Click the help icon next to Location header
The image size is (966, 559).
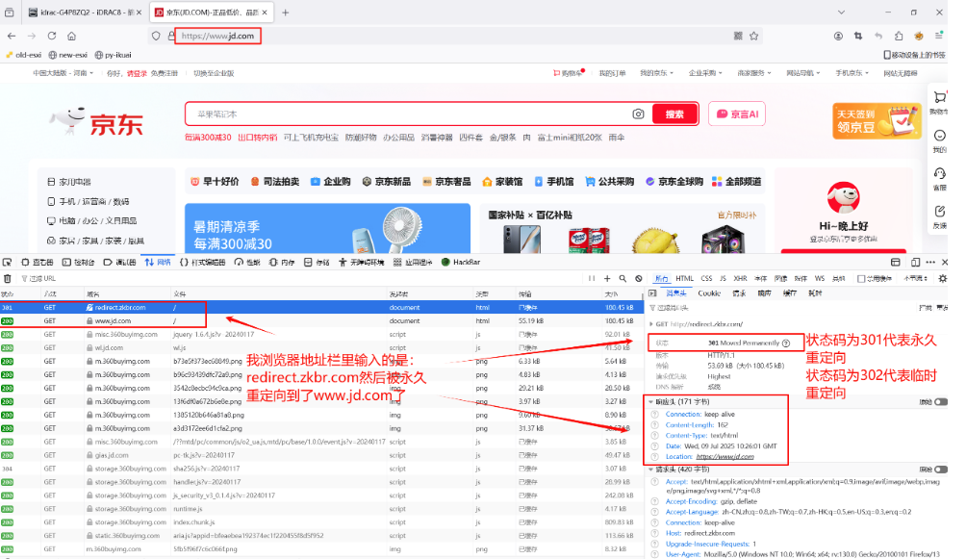point(655,457)
